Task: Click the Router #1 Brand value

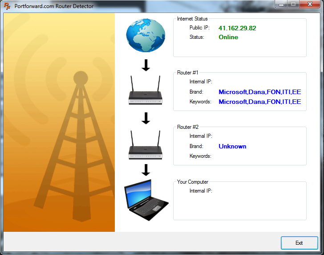Action: tap(259, 92)
